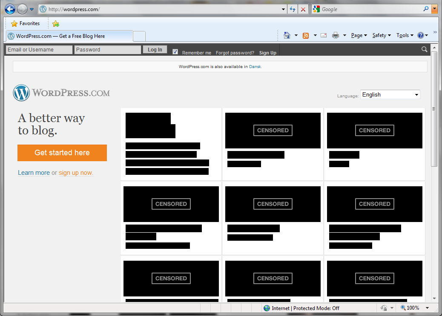The width and height of the screenshot is (442, 316).
Task: Open a new blank tab
Action: [x=139, y=36]
